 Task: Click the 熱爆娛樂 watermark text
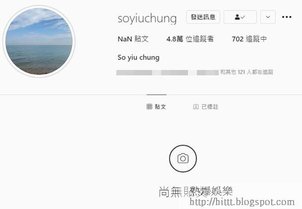click(211, 191)
